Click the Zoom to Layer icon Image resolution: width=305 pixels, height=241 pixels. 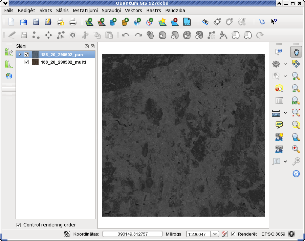296,137
